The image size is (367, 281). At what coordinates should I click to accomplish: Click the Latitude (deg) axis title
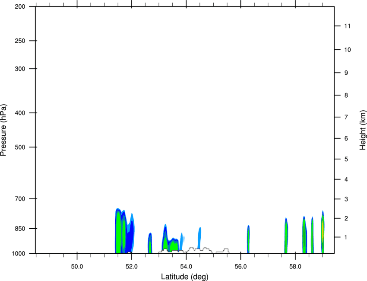[x=184, y=277]
